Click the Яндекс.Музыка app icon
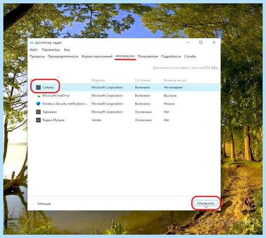266x238 pixels. pyautogui.click(x=38, y=120)
